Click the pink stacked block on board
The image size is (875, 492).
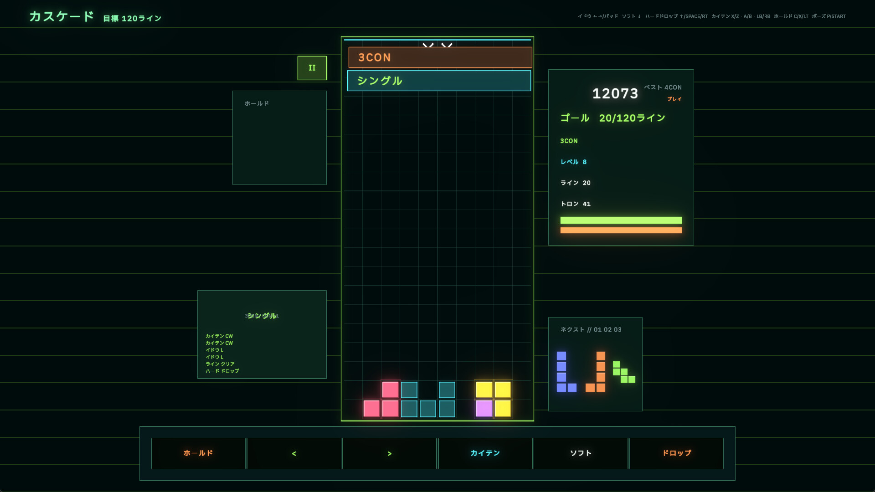[381, 399]
